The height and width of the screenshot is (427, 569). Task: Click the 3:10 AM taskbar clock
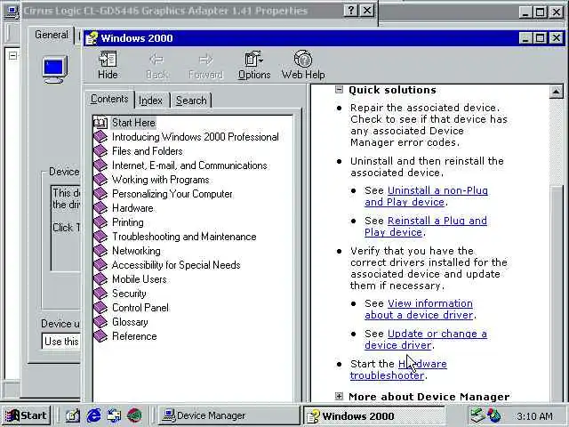[x=534, y=415]
